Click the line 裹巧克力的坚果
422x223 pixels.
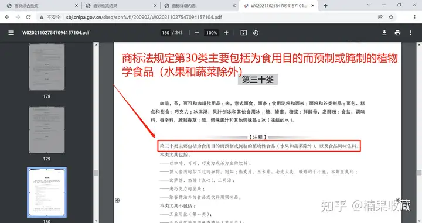tap(182, 188)
